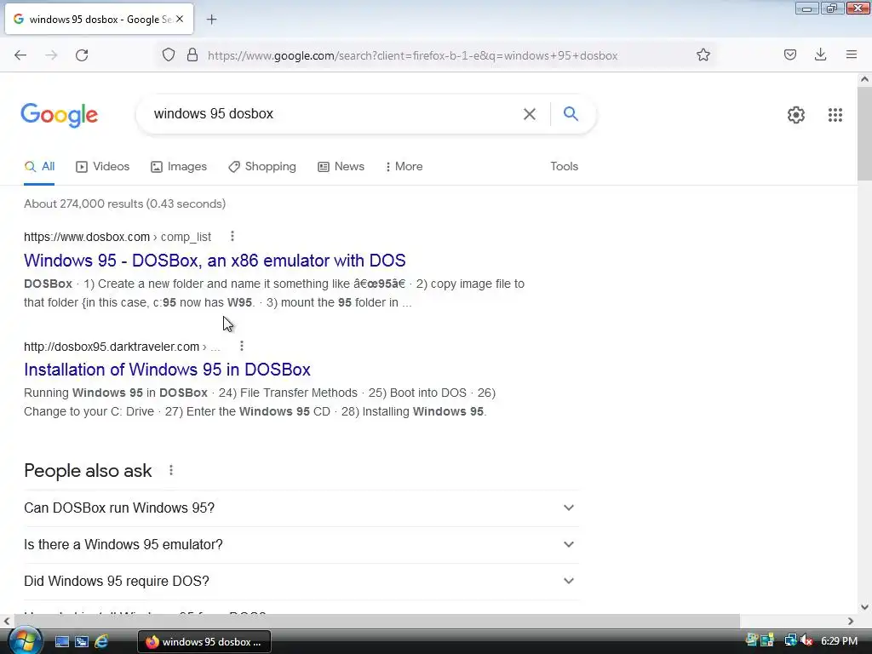
Task: Open the search Tools options
Action: coord(564,166)
